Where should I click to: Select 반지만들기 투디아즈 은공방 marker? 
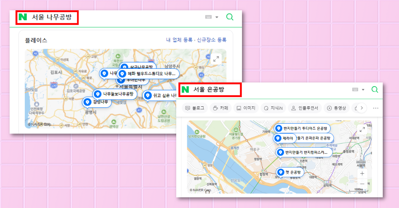302,128
